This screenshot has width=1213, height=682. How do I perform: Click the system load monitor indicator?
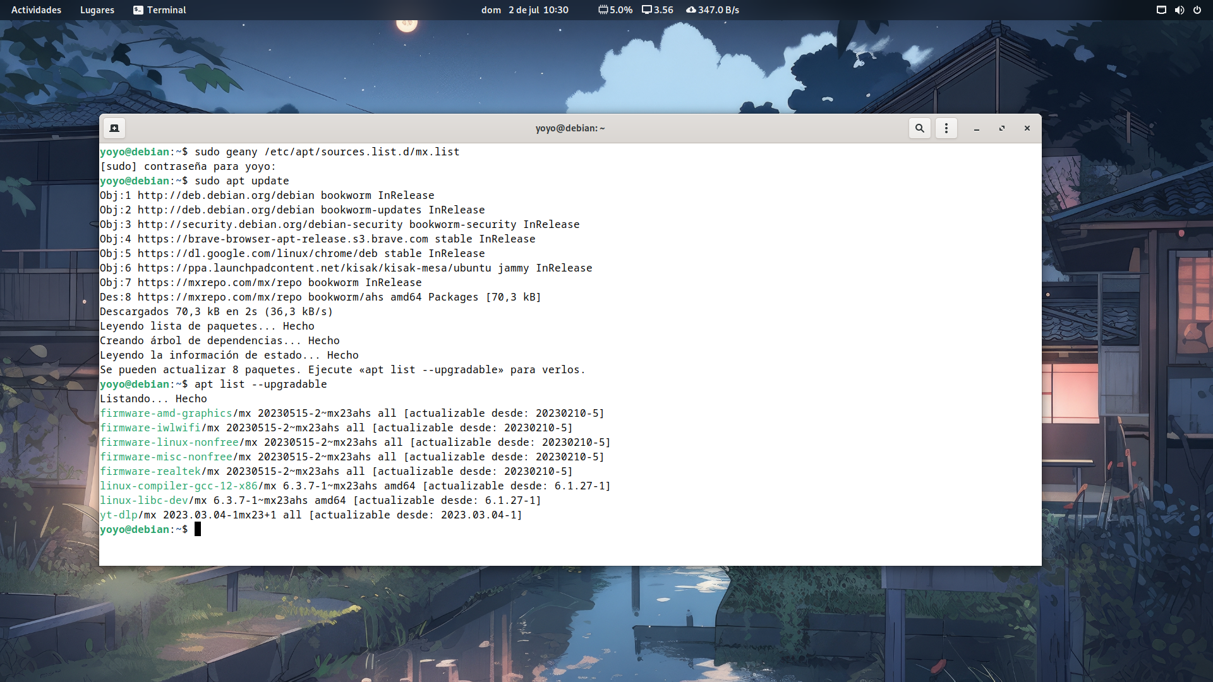(x=657, y=10)
